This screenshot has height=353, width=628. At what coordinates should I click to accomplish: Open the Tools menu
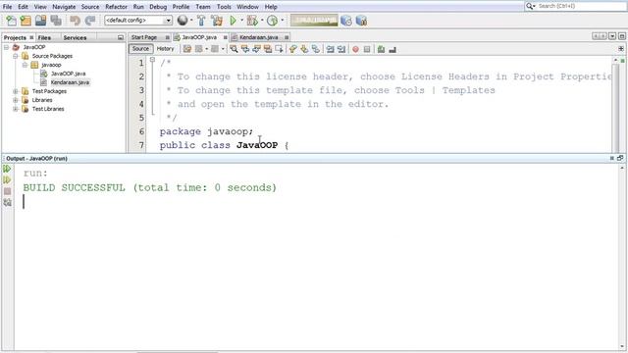224,7
